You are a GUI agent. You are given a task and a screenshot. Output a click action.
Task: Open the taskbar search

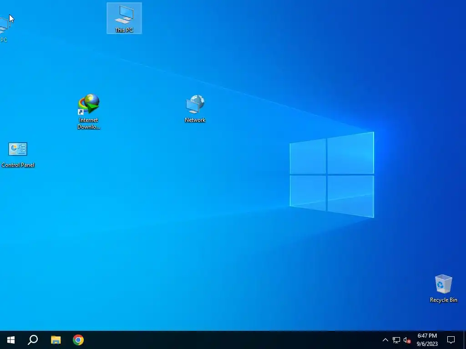[33, 340]
